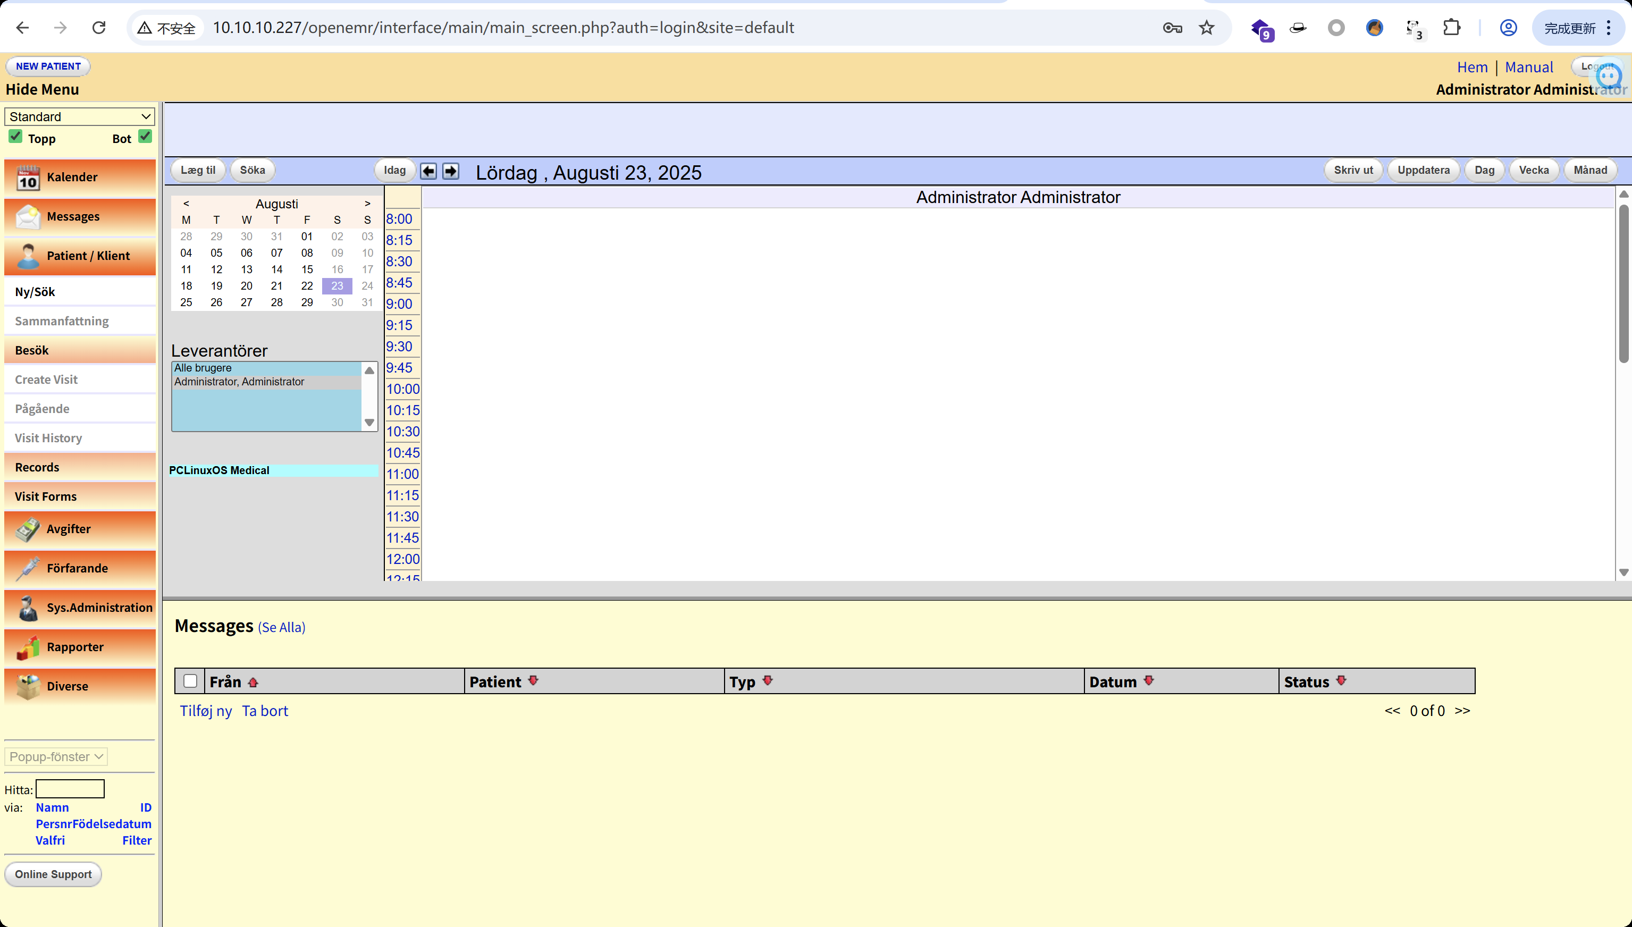Open the Standard layout dropdown
The height and width of the screenshot is (927, 1632).
tap(80, 116)
